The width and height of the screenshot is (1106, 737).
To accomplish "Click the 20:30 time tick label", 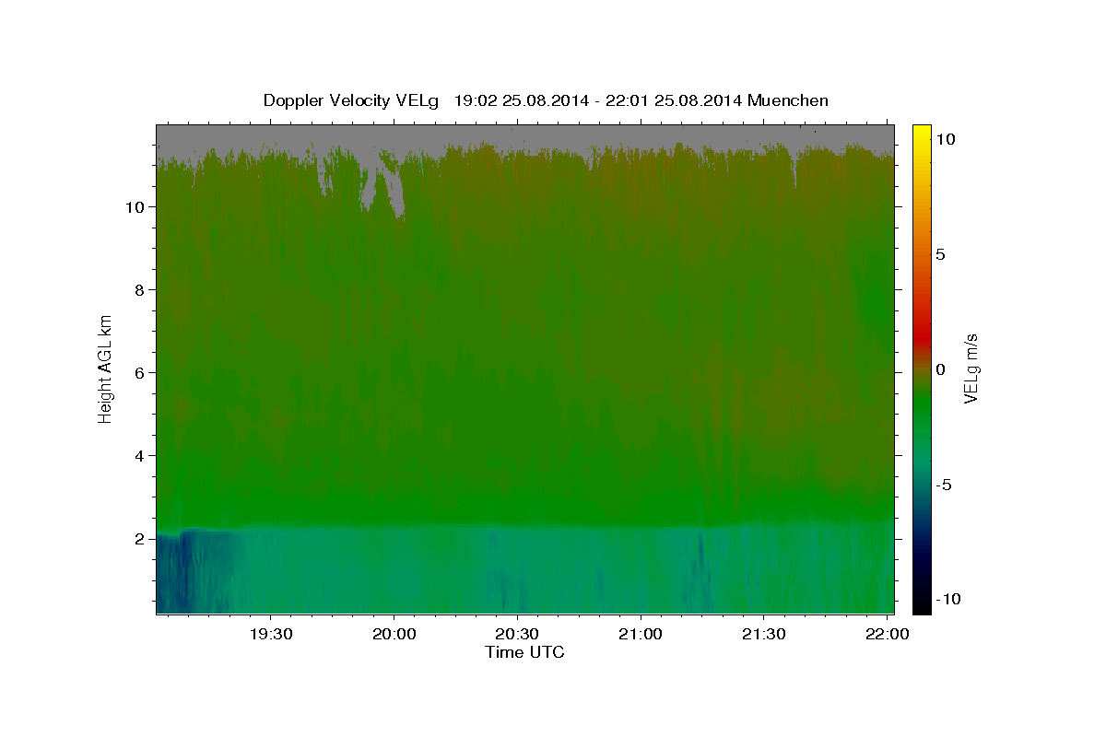I will point(518,634).
